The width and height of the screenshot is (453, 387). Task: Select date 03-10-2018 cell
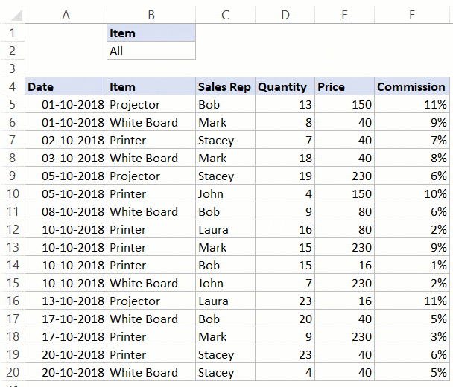(x=66, y=158)
